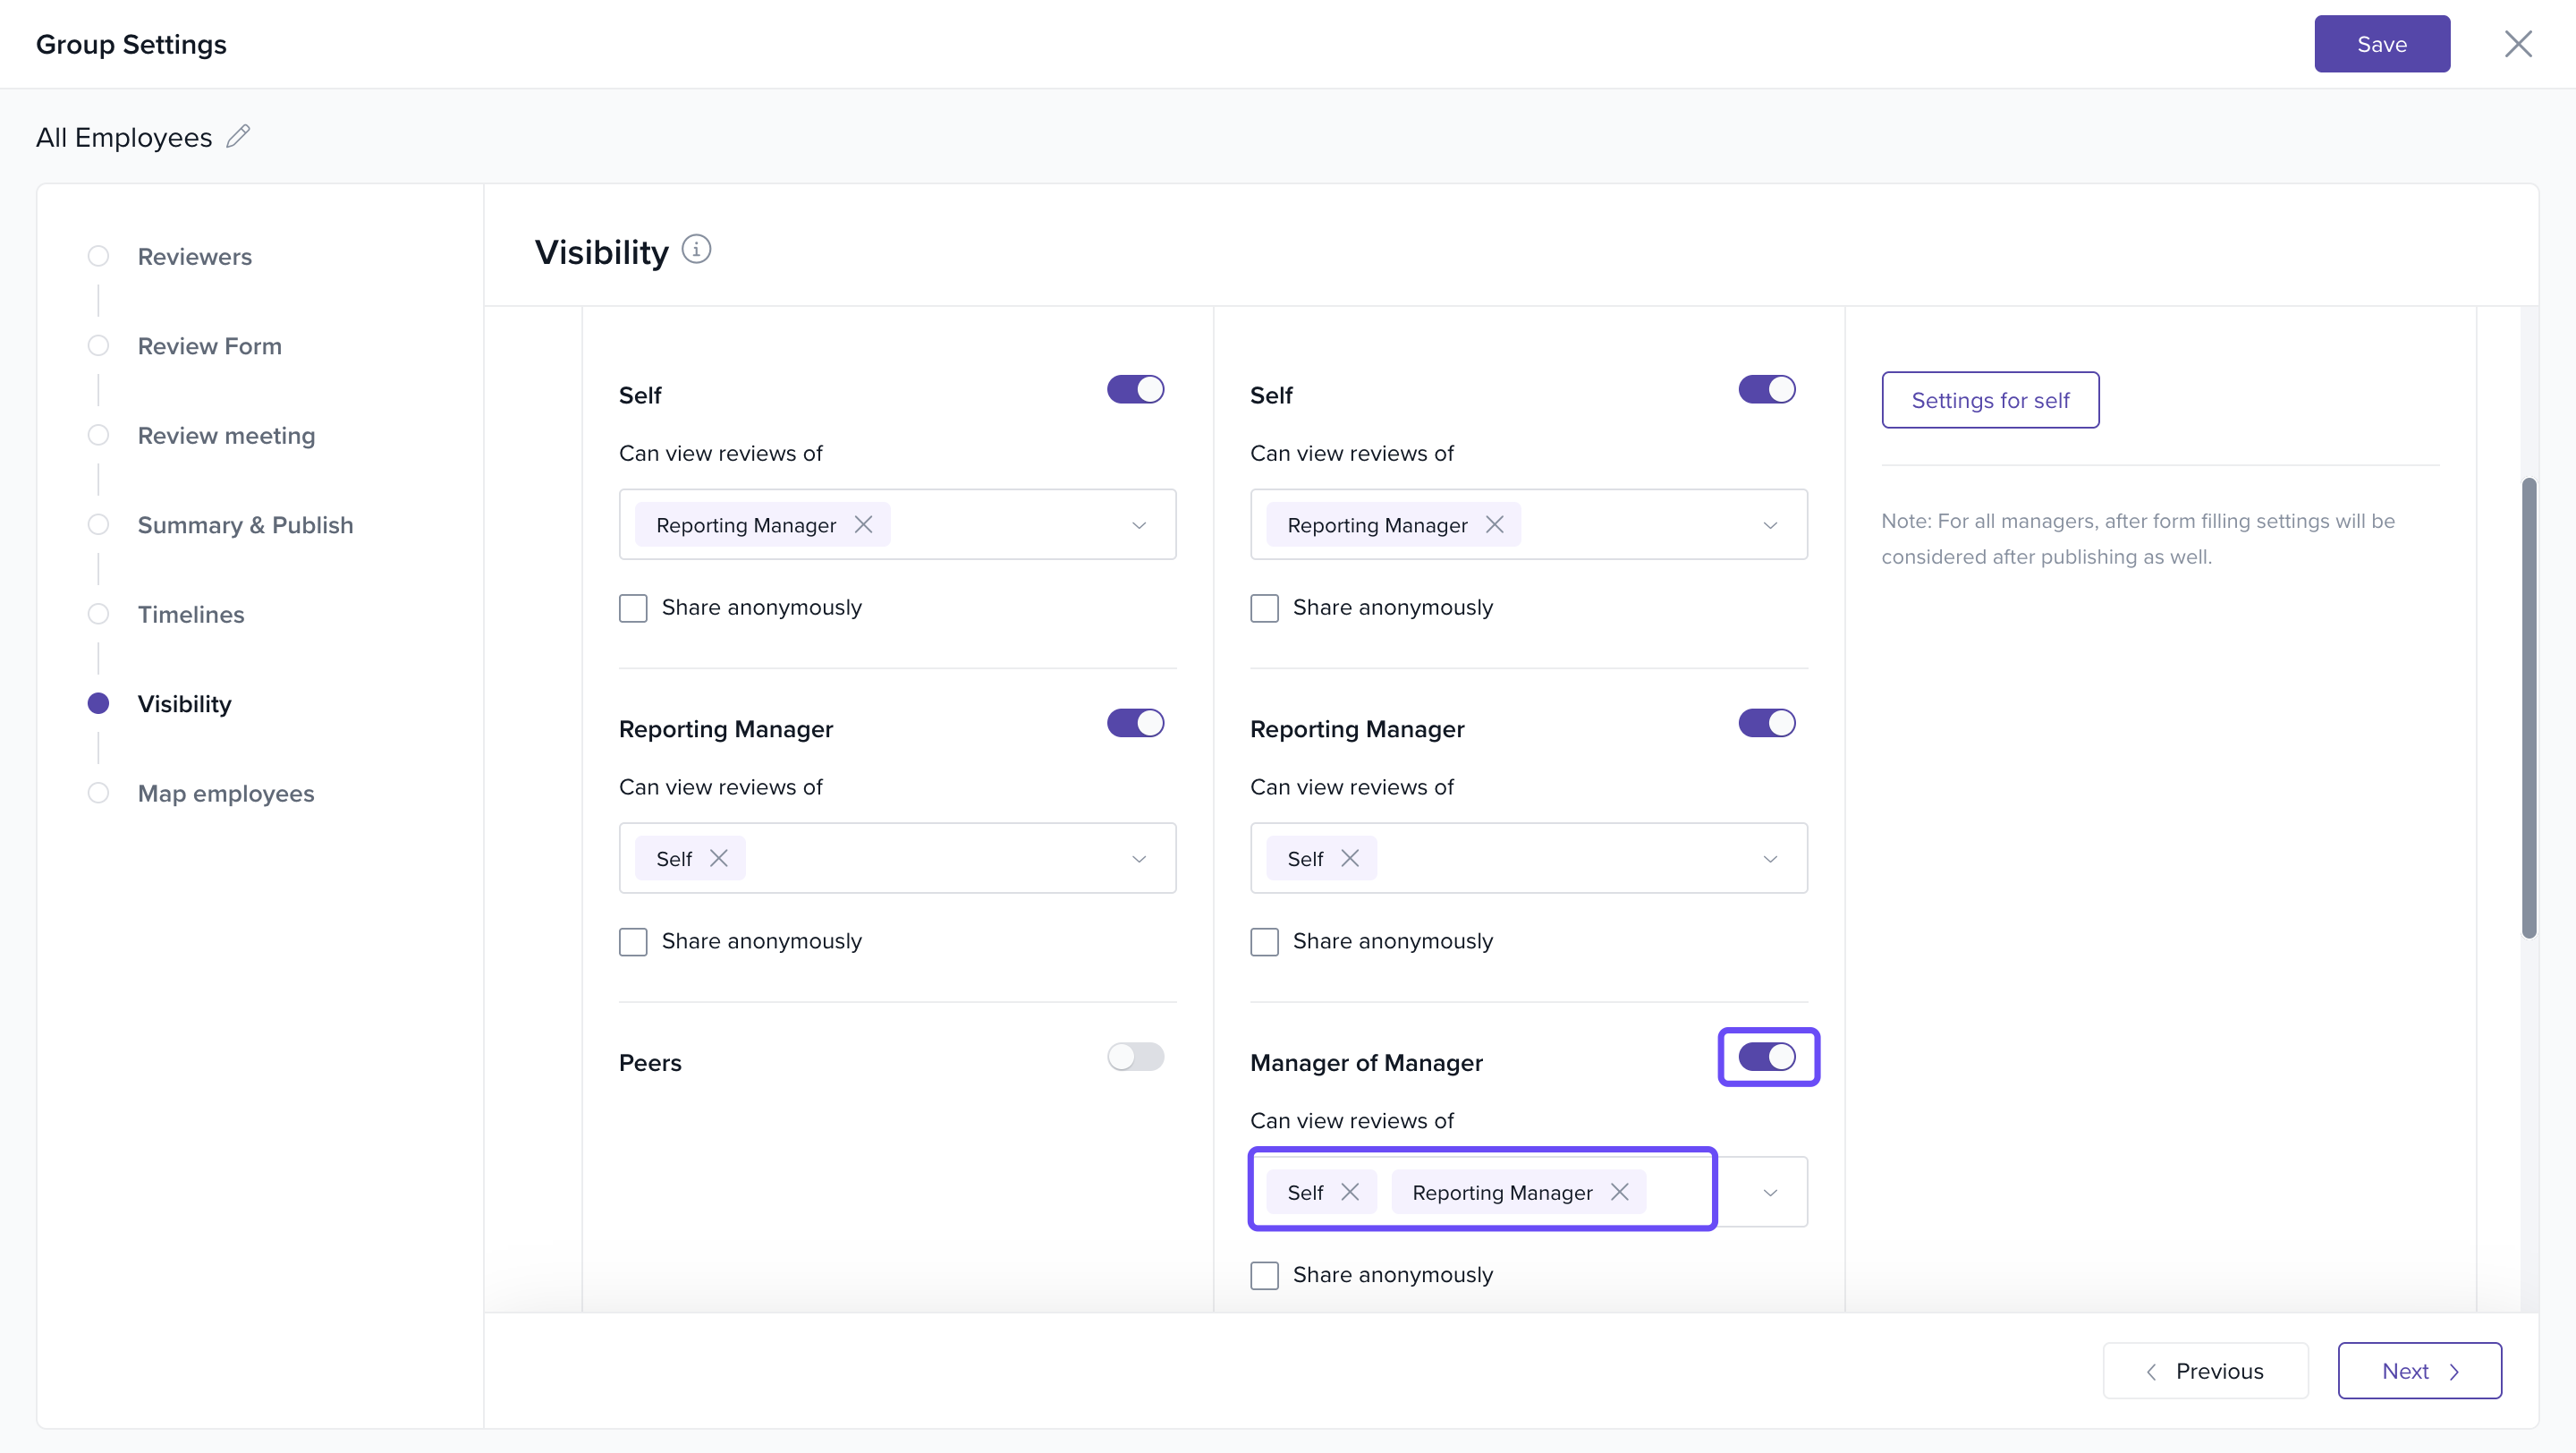
Task: Check Share anonymously under left Self section
Action: click(x=633, y=608)
